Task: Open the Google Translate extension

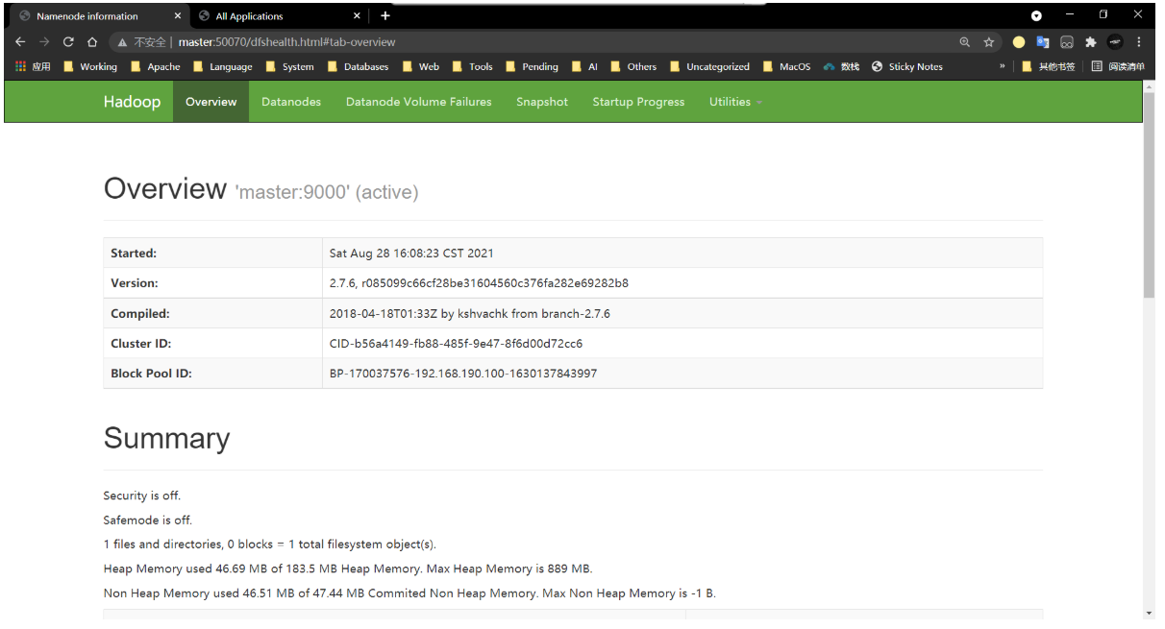Action: click(x=1043, y=42)
